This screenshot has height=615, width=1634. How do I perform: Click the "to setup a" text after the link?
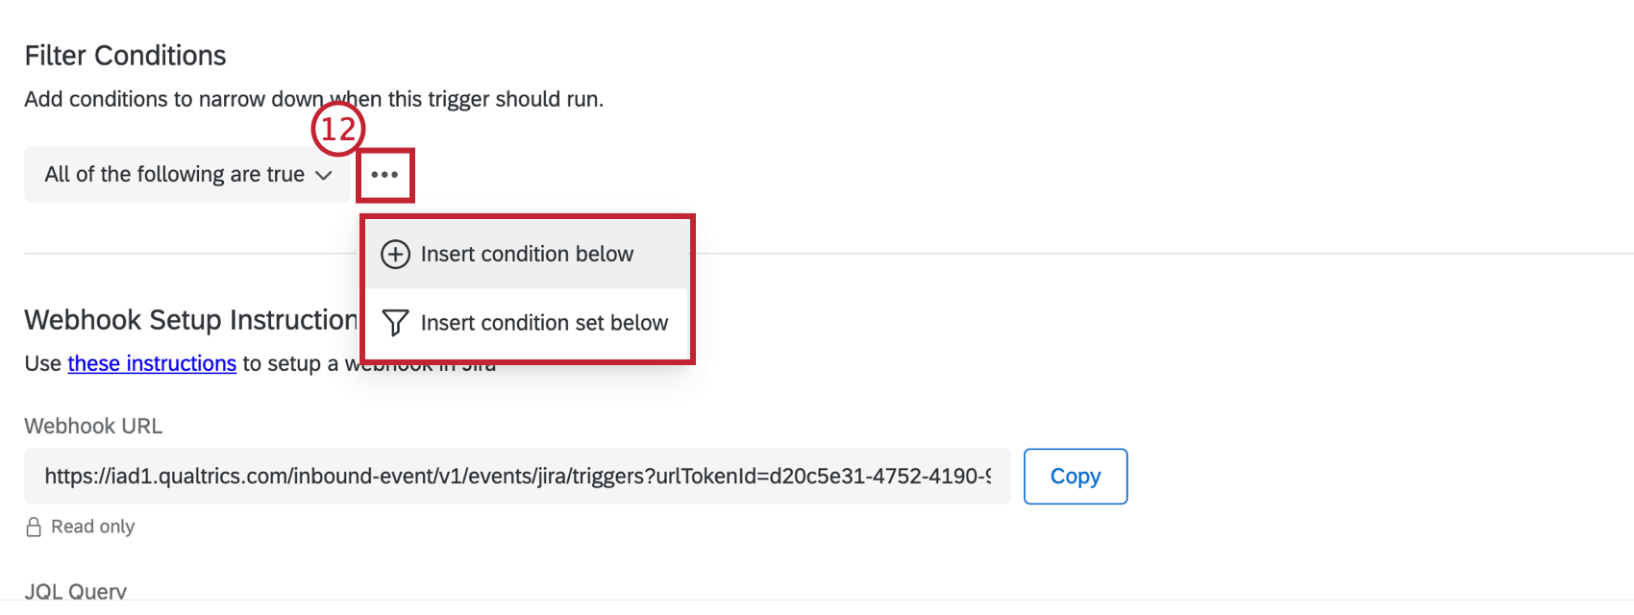290,363
